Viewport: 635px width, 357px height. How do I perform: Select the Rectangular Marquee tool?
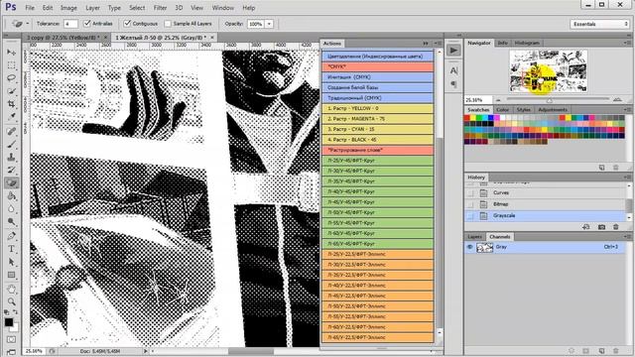coord(11,65)
